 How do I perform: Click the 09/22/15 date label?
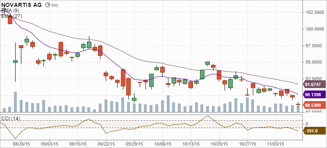pyautogui.click(x=106, y=144)
